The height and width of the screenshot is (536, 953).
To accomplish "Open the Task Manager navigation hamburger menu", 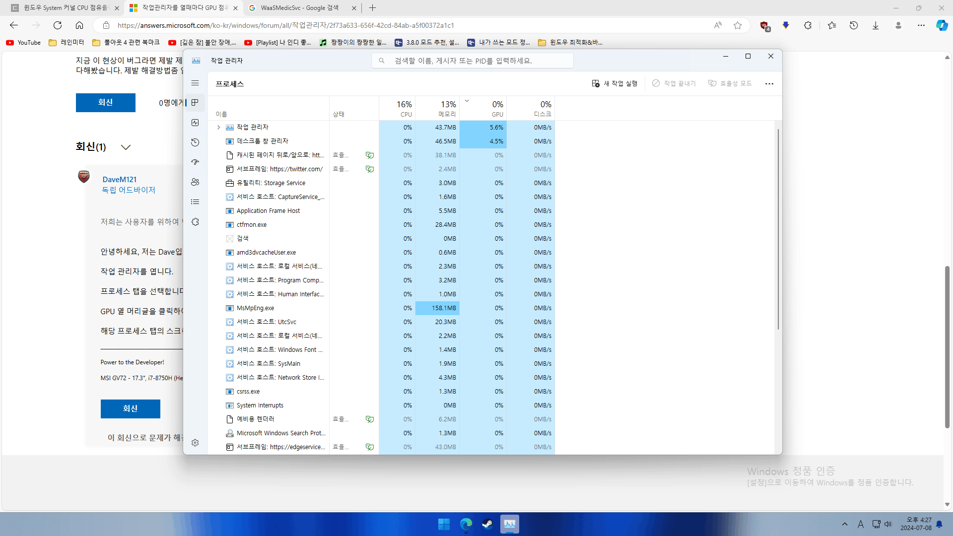I will 195,83.
